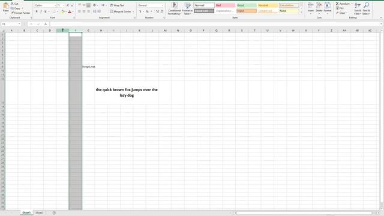Toggle Bold formatting
This screenshot has width=384, height=216.
pos(37,11)
